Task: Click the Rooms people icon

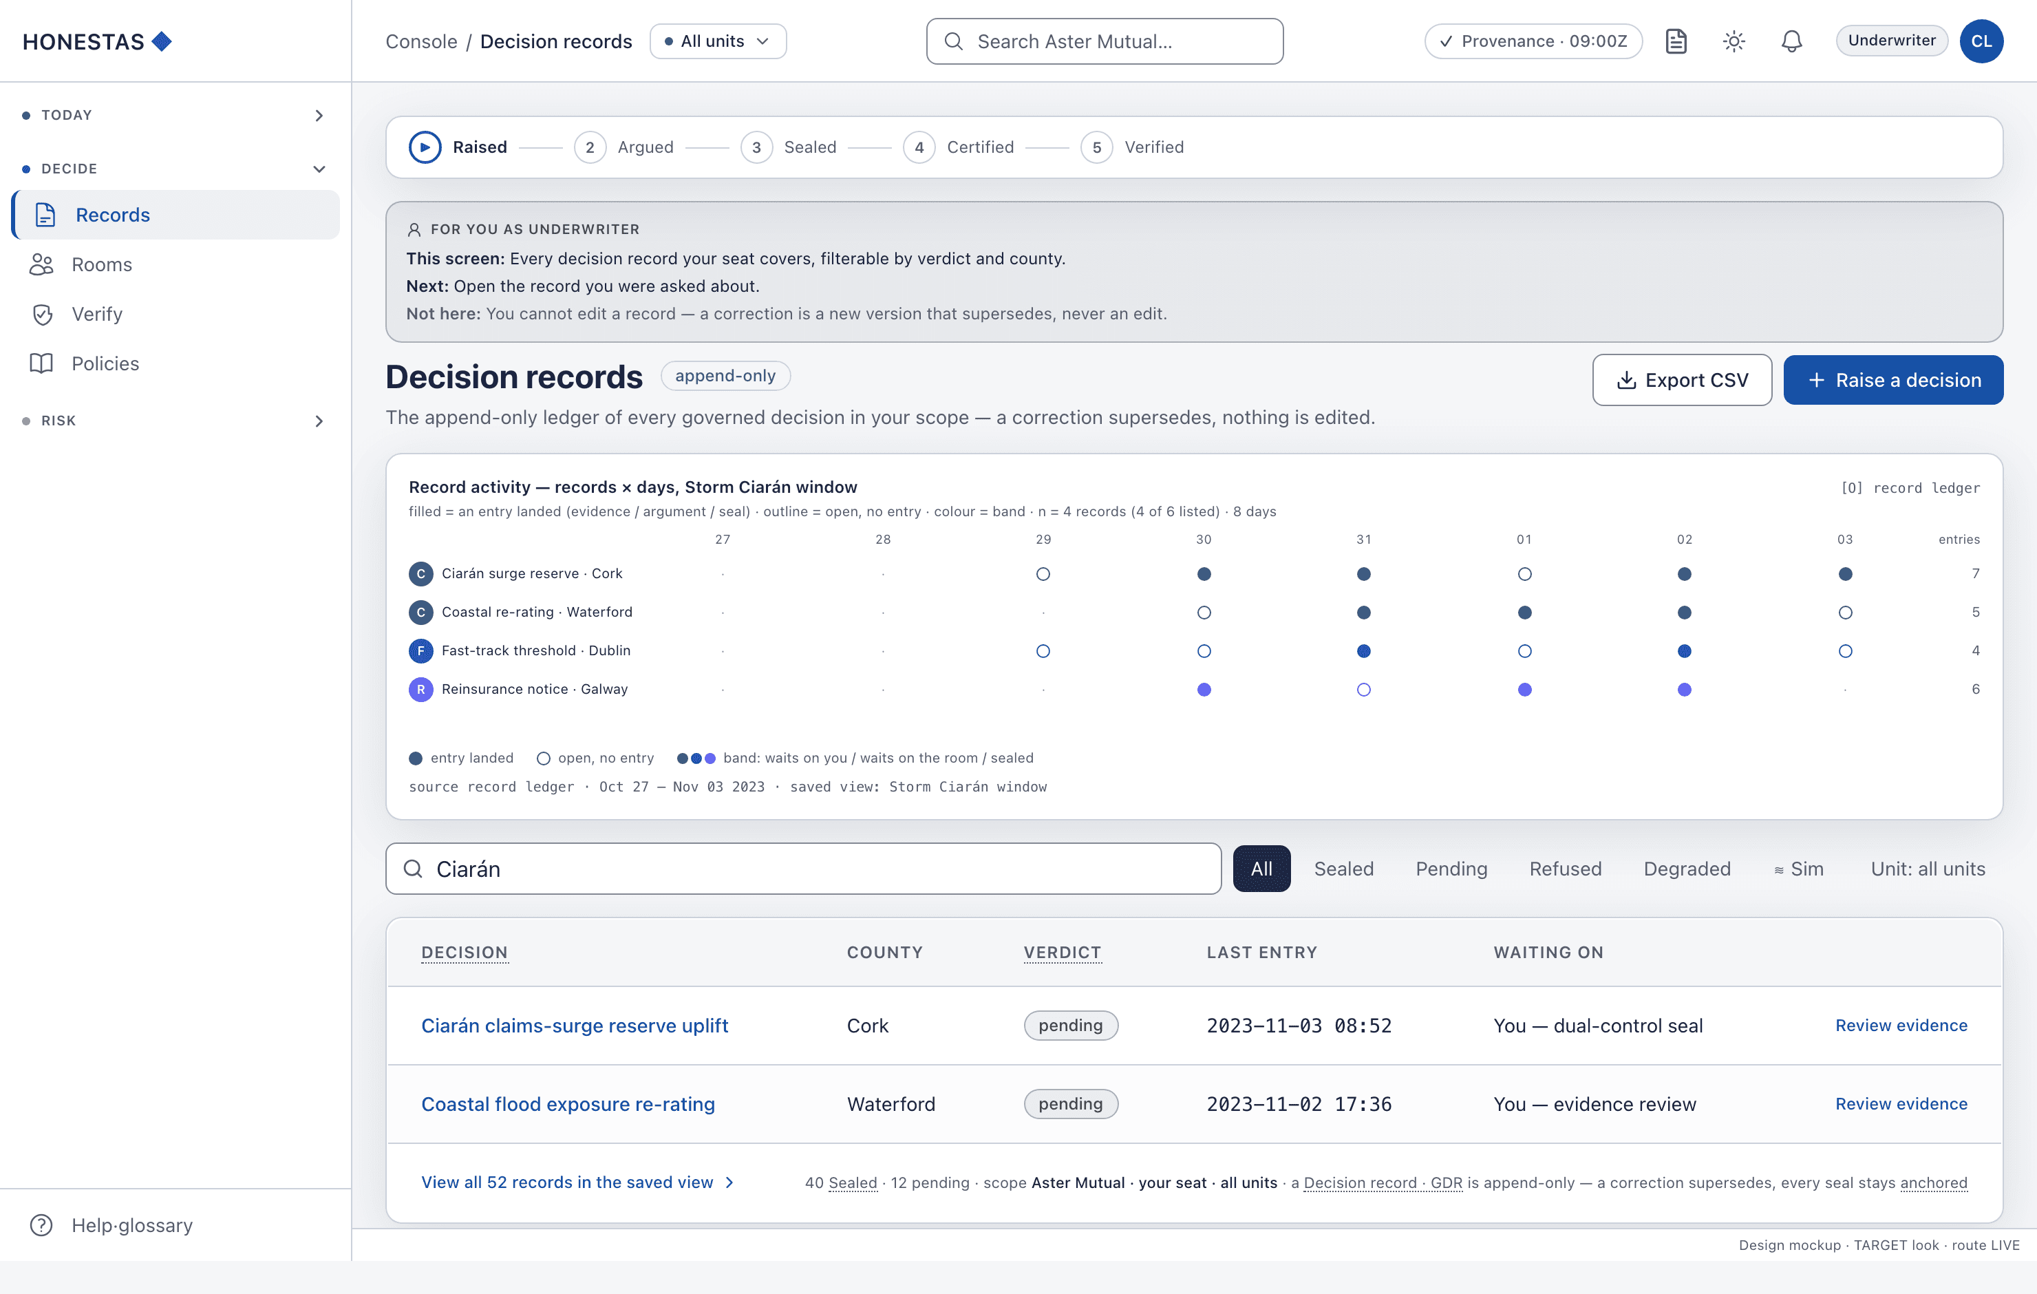Action: [x=41, y=264]
